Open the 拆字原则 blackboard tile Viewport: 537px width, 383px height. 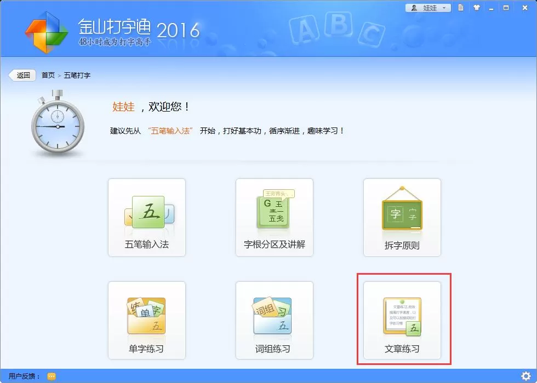pos(402,217)
